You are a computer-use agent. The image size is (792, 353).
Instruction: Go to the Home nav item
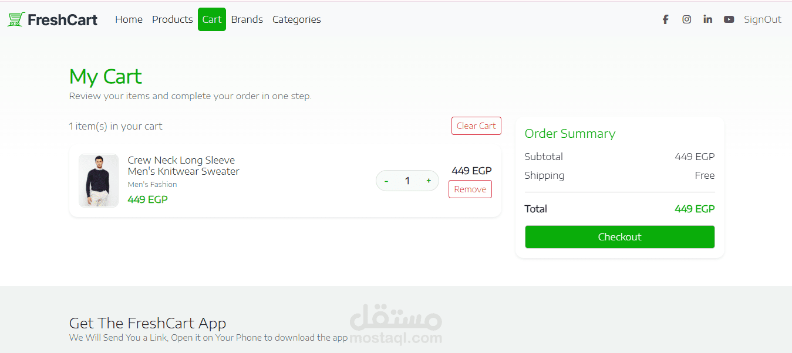(129, 19)
